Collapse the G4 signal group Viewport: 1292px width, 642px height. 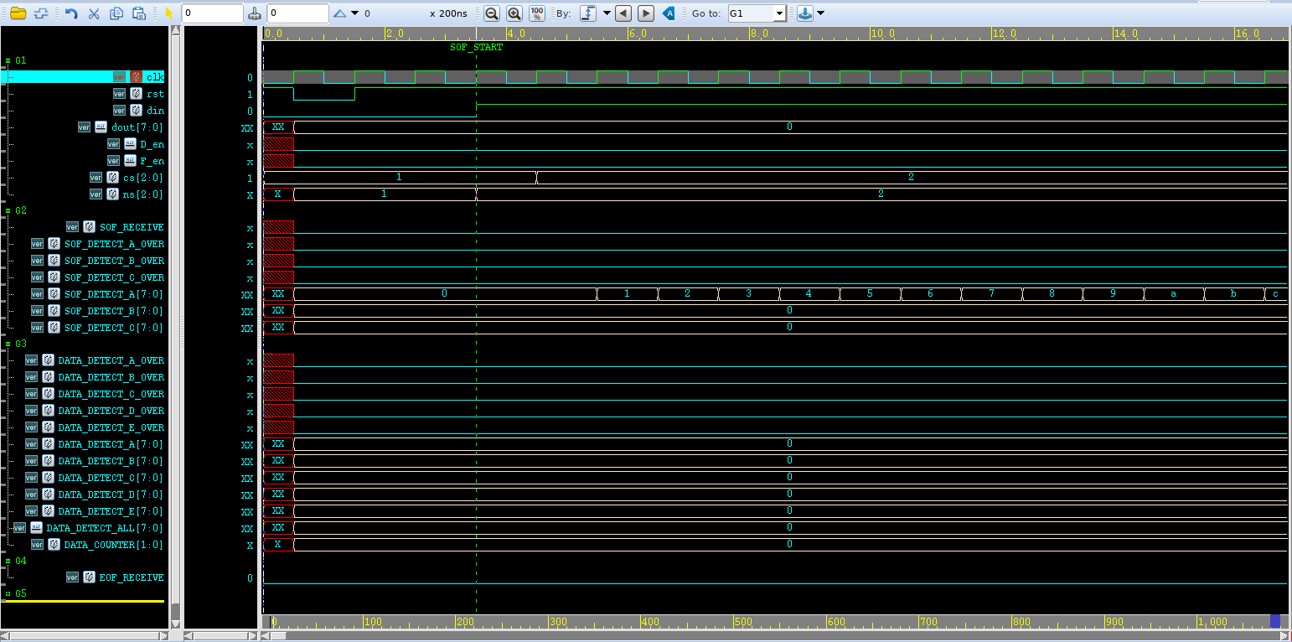point(8,561)
